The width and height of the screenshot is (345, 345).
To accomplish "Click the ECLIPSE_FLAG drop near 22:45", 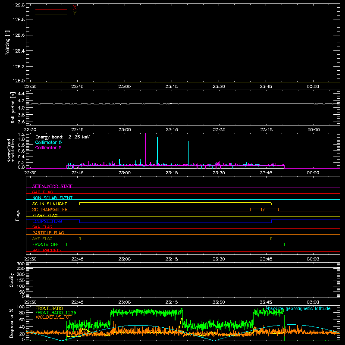I will 80,221.
